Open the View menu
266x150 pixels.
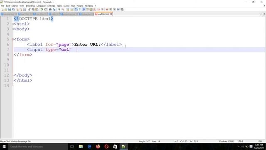22,6
